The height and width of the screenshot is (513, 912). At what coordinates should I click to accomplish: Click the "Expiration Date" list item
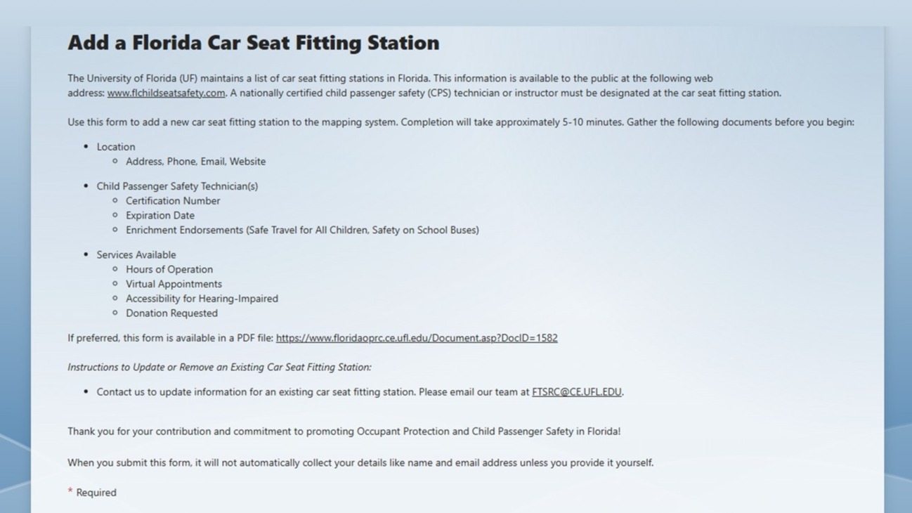click(160, 216)
